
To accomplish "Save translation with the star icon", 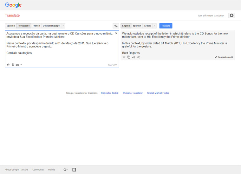I will 124,57.
